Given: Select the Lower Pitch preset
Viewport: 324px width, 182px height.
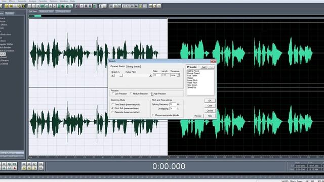Looking at the screenshot, I should coord(192,80).
